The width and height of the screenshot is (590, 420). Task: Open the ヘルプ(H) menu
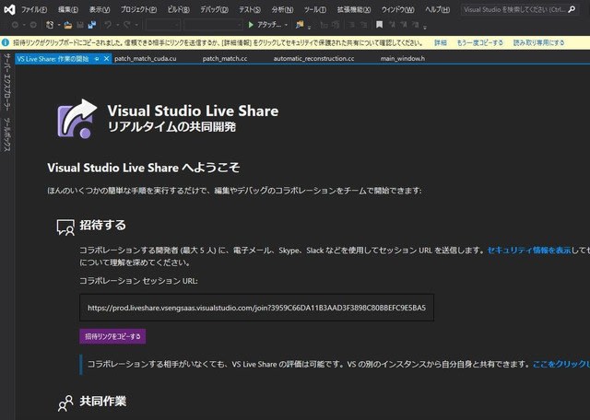coord(437,10)
